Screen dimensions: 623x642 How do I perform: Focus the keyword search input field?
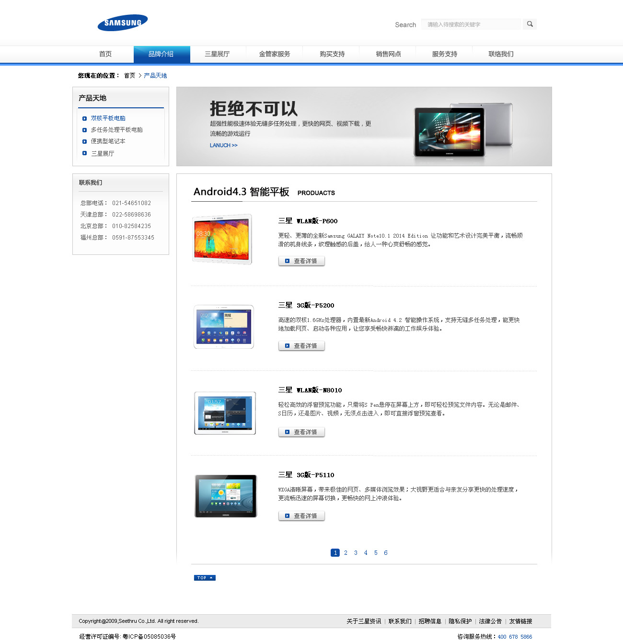coord(471,24)
